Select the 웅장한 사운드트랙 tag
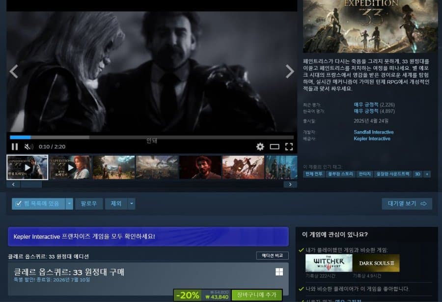The width and height of the screenshot is (442, 302). (x=393, y=174)
